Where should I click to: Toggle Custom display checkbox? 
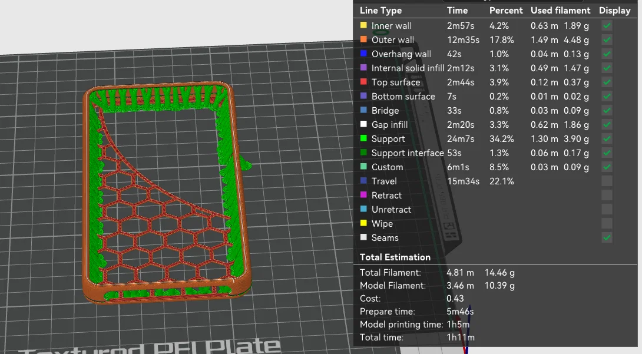click(607, 167)
